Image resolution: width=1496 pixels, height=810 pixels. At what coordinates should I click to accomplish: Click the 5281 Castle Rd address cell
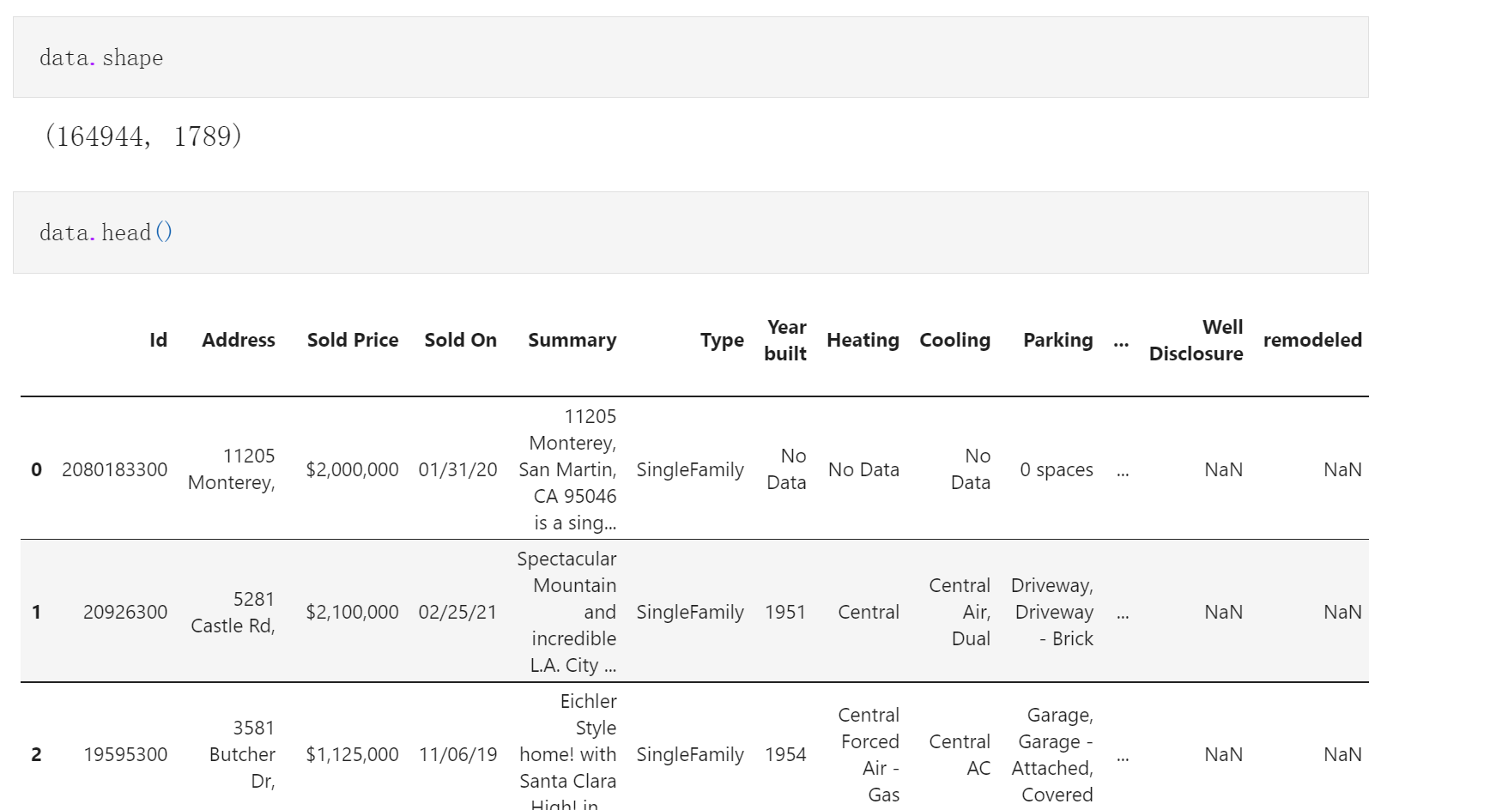(233, 613)
